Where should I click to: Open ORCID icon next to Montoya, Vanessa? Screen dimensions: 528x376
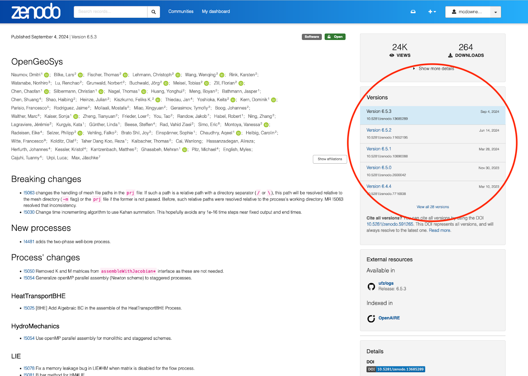click(x=266, y=125)
